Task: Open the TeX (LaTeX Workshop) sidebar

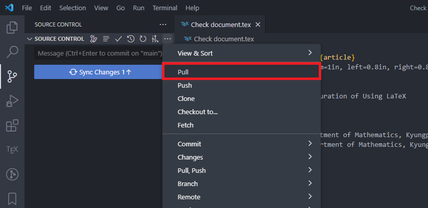Action: click(12, 149)
